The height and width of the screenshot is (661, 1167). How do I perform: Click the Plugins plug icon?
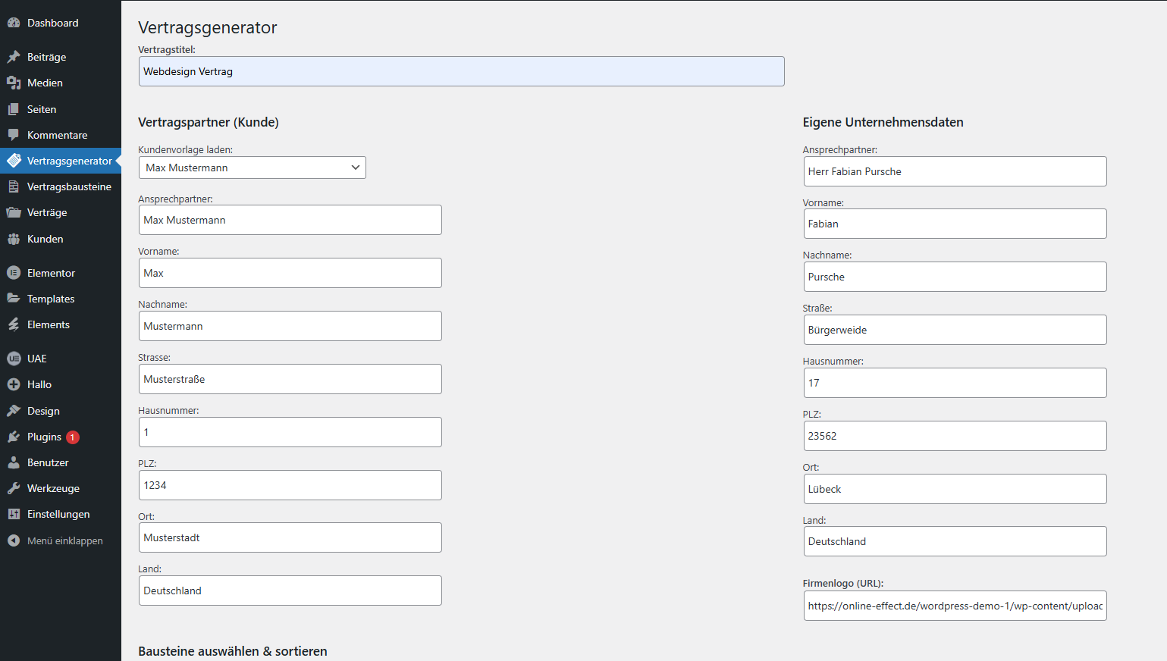(x=14, y=437)
